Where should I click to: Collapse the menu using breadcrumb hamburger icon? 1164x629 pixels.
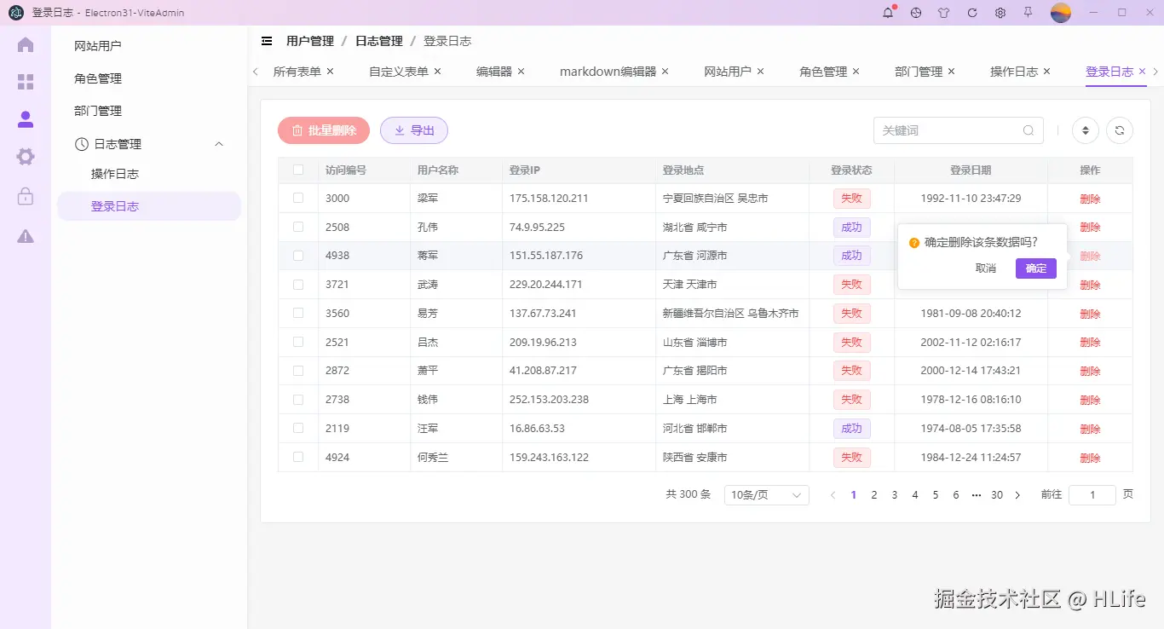267,41
